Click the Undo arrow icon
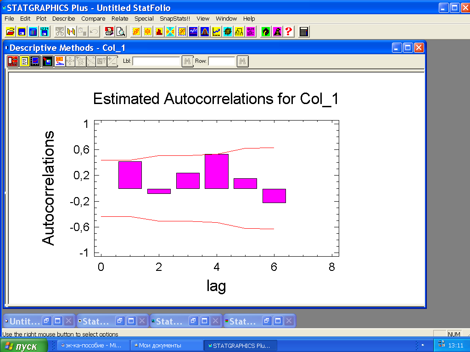The image size is (470, 352). 94,32
